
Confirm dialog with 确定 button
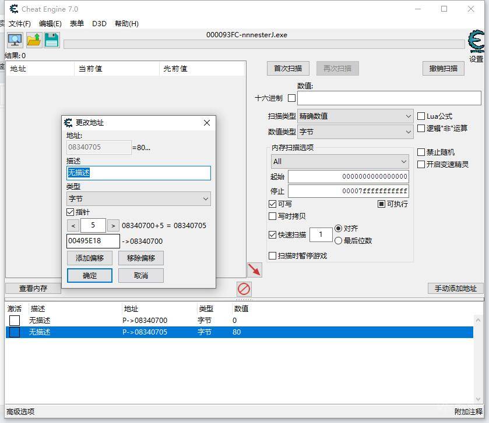90,275
